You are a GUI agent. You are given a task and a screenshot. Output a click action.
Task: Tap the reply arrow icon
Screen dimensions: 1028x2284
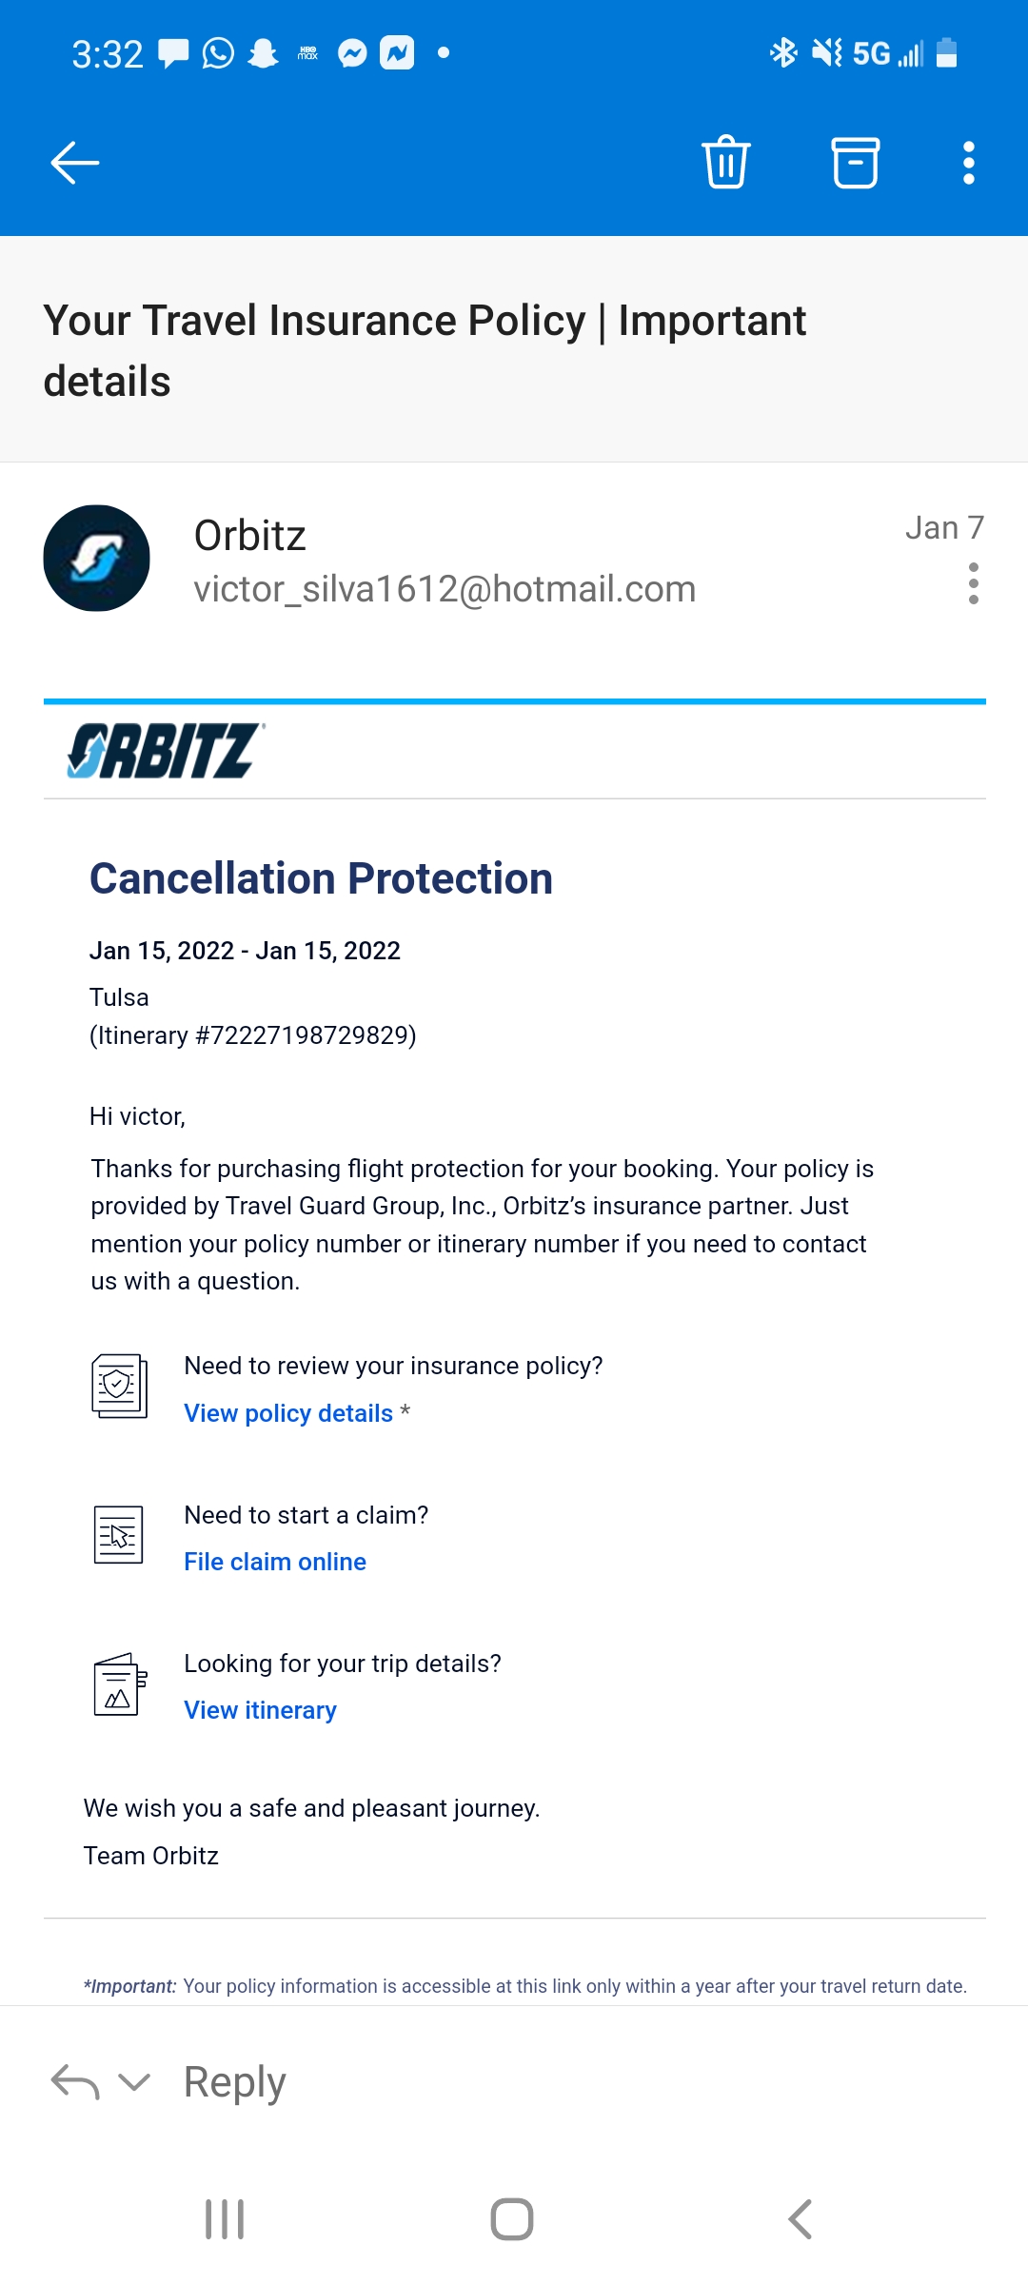coord(75,2082)
